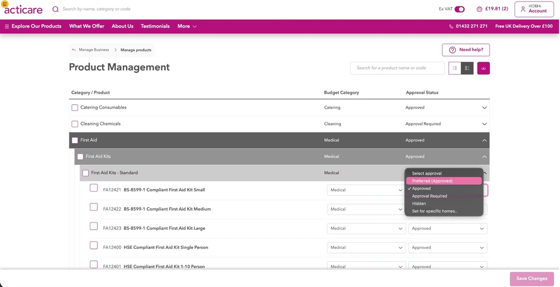Image resolution: width=560 pixels, height=287 pixels.
Task: Open budget category dropdown for FA12421
Action: (366, 190)
